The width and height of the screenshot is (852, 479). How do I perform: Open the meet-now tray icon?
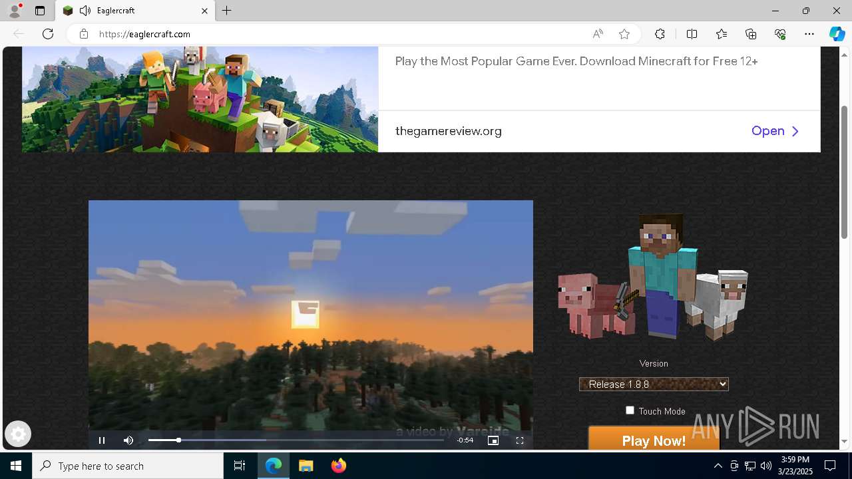[x=734, y=466]
